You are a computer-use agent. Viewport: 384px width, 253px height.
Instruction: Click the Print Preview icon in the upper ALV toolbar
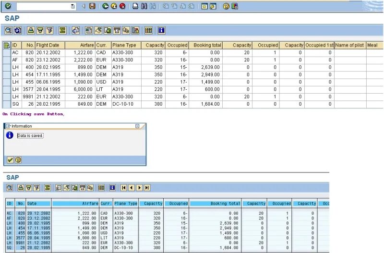pos(76,30)
